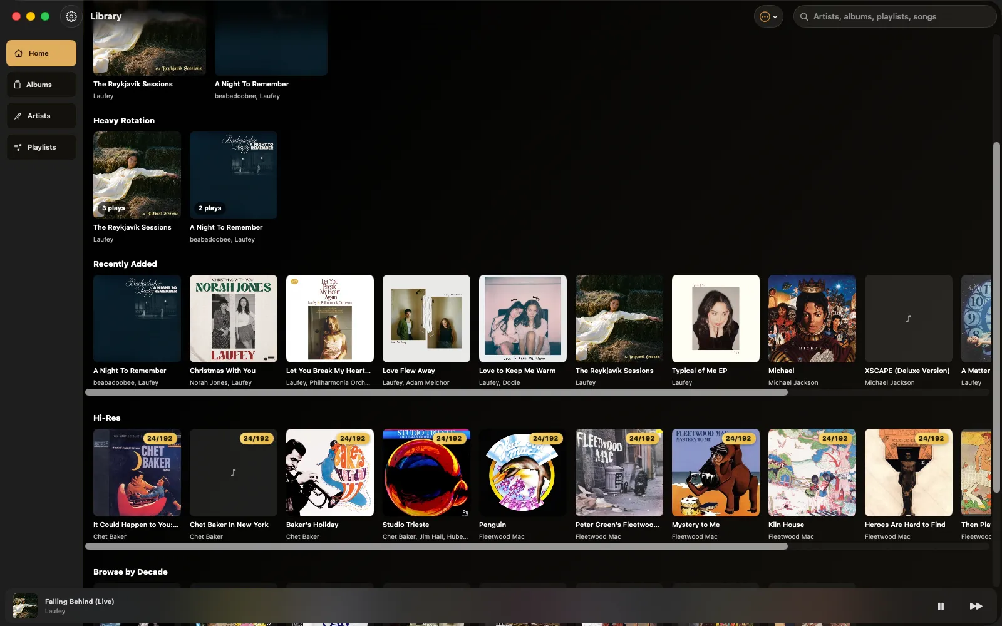Open Kiln House album cover

tap(812, 473)
